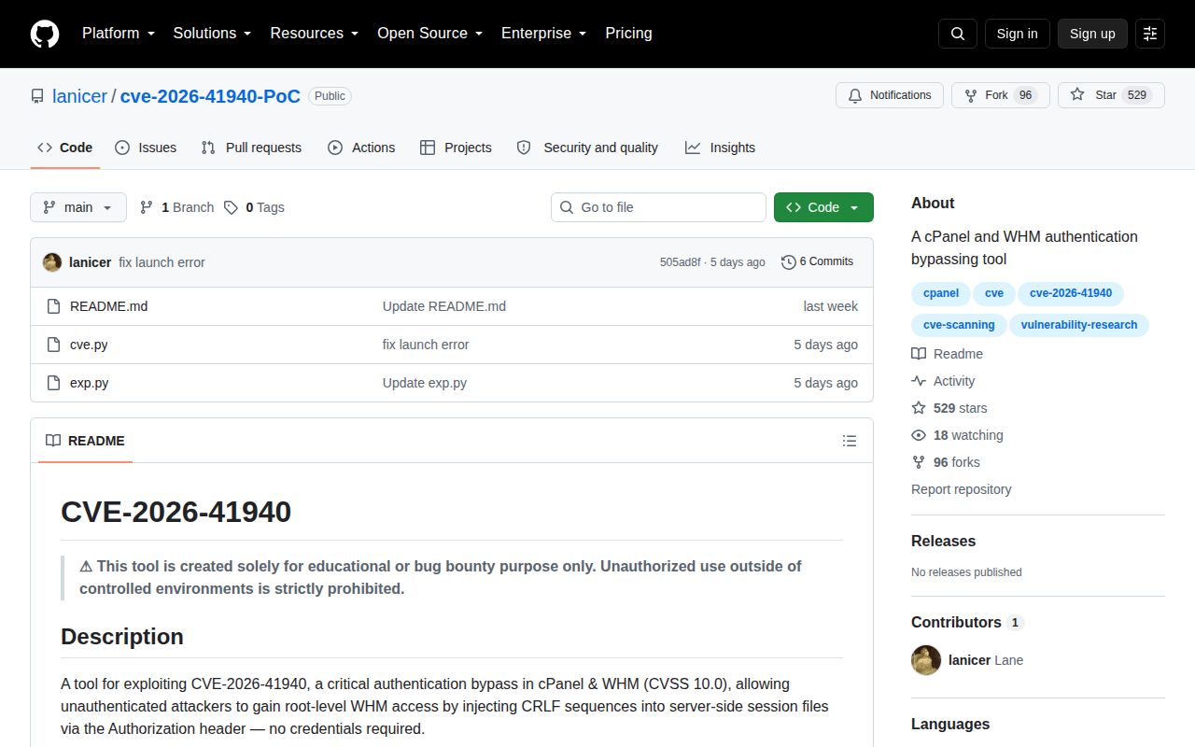The height and width of the screenshot is (747, 1195).
Task: Open the cve.py file name link
Action: click(89, 345)
